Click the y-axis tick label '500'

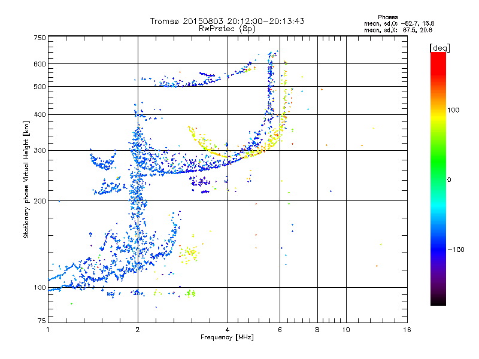(40, 87)
